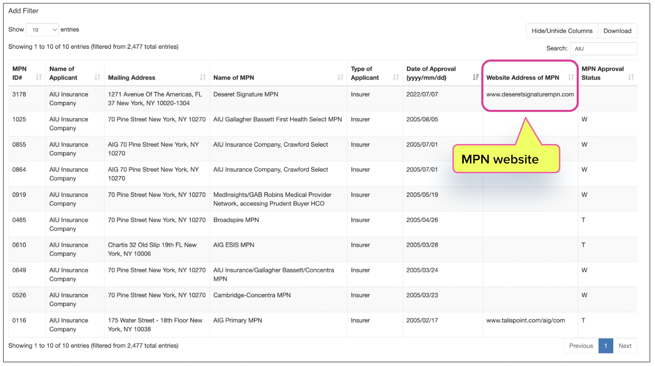Sort by Type of Applicant icon
Screen dimensions: 655x366
(x=396, y=77)
